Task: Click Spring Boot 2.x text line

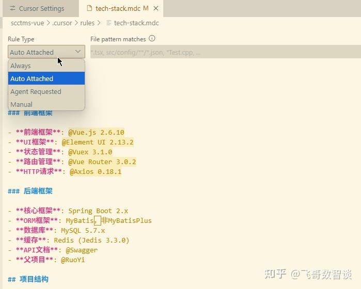Action: 98,211
